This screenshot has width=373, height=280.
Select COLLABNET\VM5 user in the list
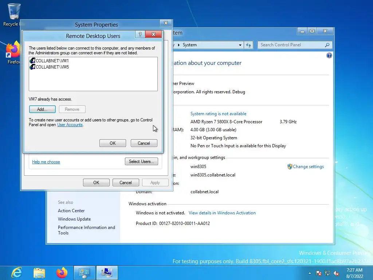coord(50,67)
